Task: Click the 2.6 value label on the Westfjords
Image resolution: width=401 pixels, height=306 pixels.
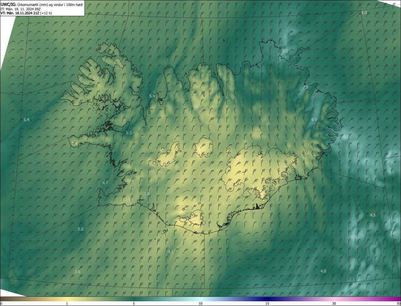Action: (x=96, y=78)
